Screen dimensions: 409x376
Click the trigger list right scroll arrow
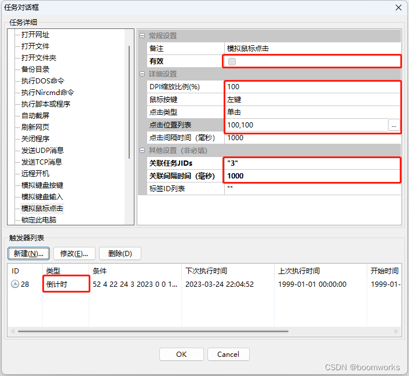(x=396, y=331)
